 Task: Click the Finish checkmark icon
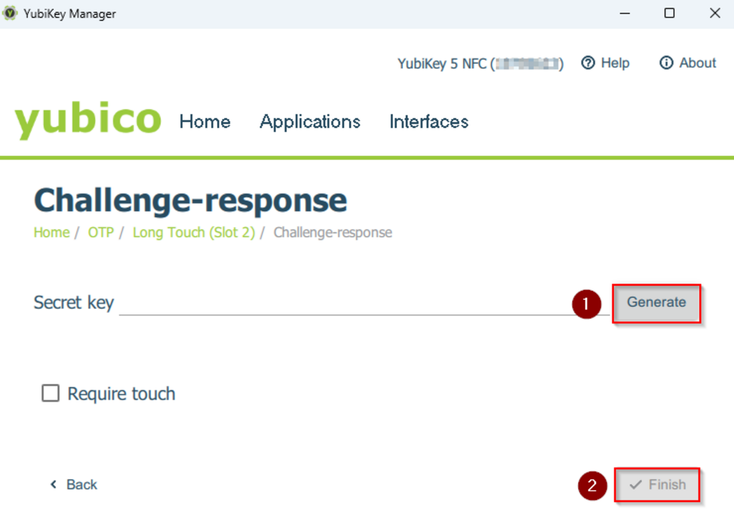tap(636, 485)
